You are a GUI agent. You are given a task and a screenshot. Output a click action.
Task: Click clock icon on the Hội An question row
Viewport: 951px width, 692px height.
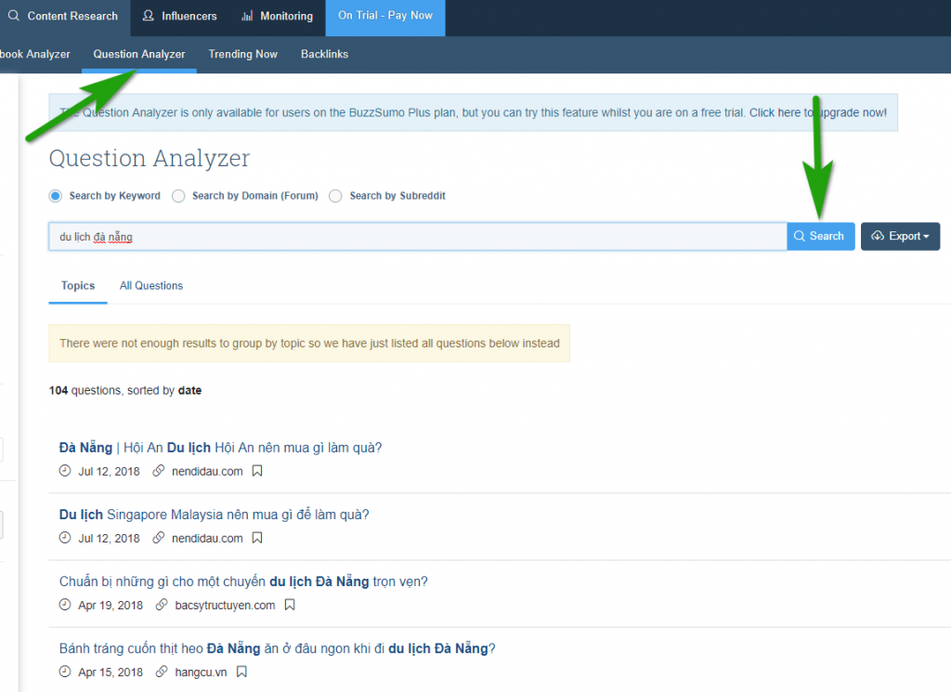tap(65, 471)
